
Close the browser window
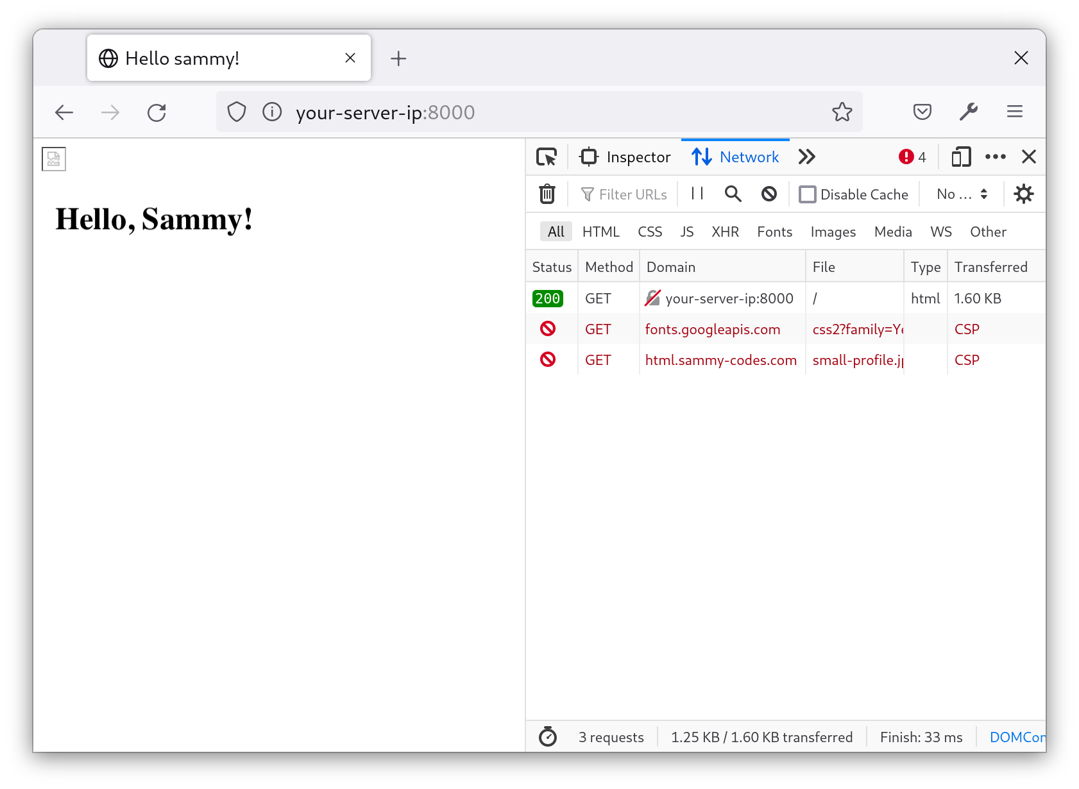pos(1021,58)
